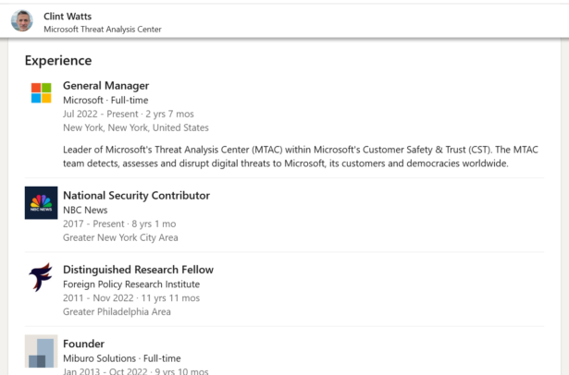Click the Microsoft · Full-time company line
Viewport: 569px width, 375px height.
click(x=105, y=100)
